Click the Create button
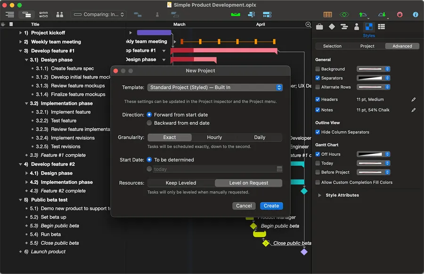The height and width of the screenshot is (274, 424). [271, 206]
